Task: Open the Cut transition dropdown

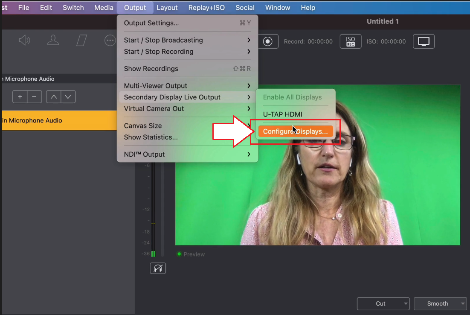Action: 383,303
